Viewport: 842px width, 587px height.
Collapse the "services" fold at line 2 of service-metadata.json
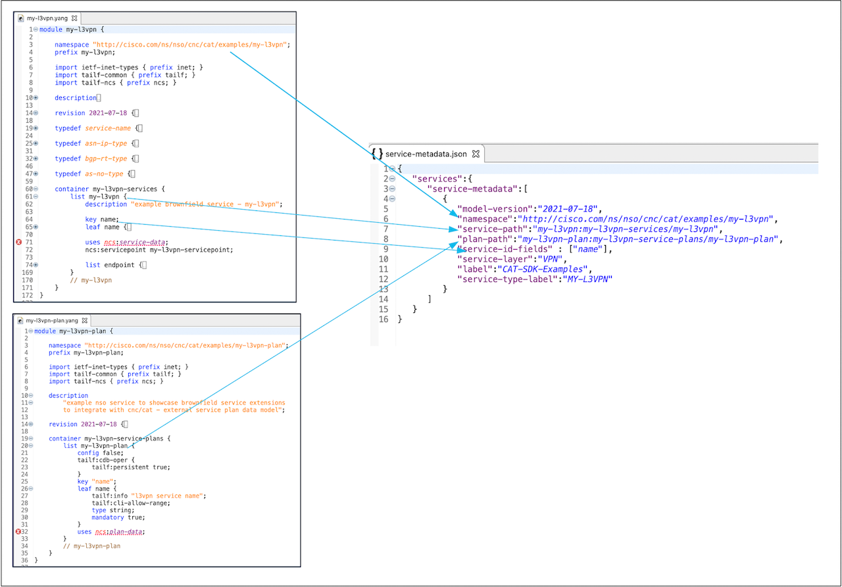point(392,179)
